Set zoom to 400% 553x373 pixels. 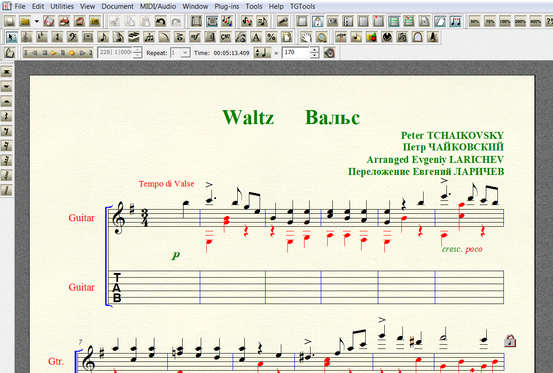tap(536, 21)
